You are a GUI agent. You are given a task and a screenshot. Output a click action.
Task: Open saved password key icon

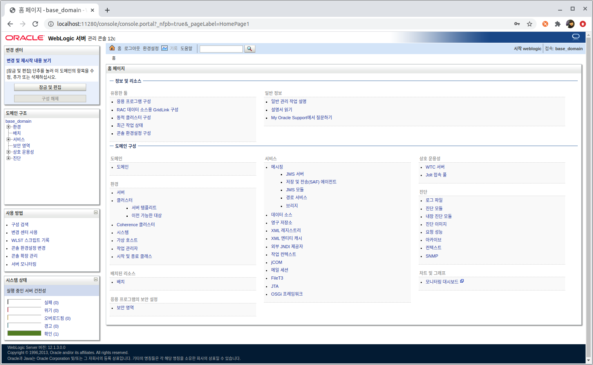click(517, 24)
